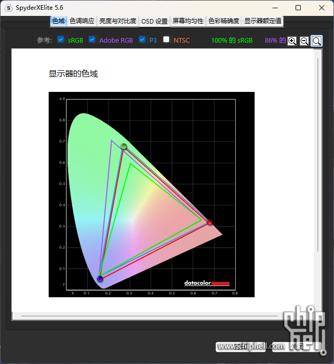Click the 打印 button at the bottom
The width and height of the screenshot is (334, 364).
pos(240,347)
